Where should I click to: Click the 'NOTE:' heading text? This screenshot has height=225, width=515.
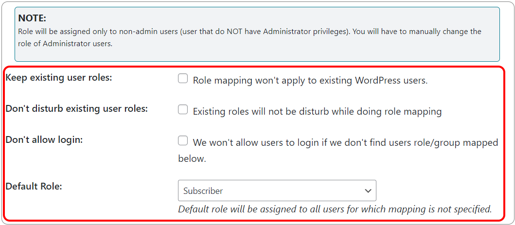coord(32,17)
